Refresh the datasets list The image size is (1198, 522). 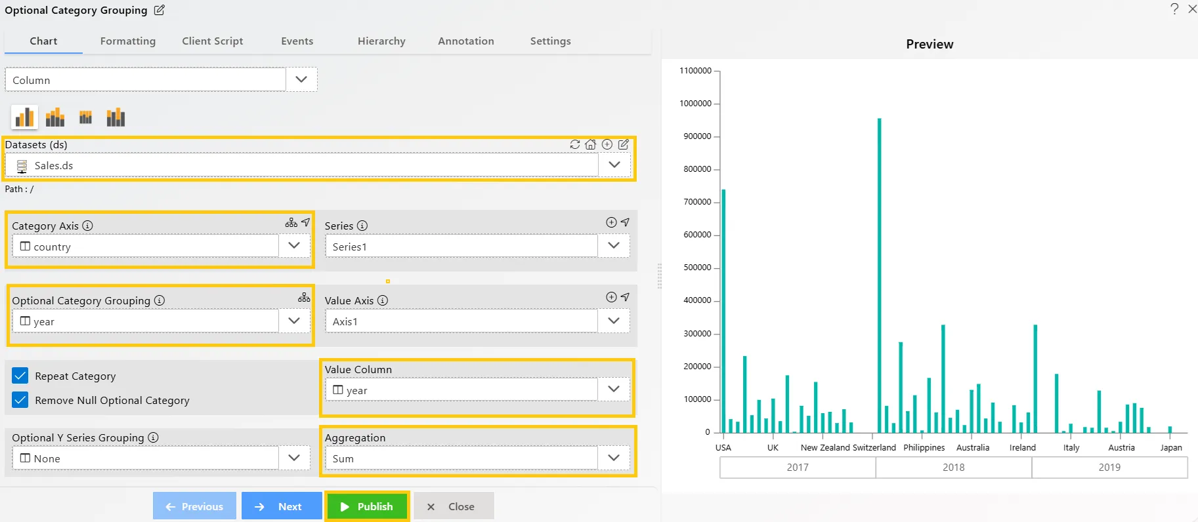(575, 144)
